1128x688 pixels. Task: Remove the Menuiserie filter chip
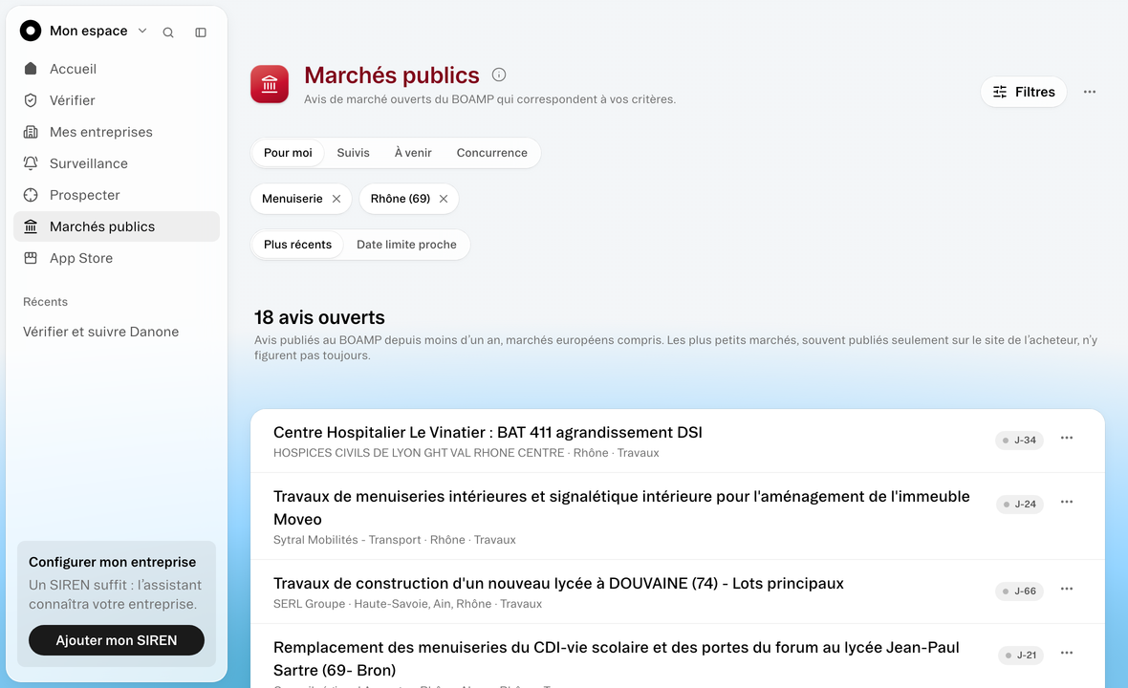336,199
